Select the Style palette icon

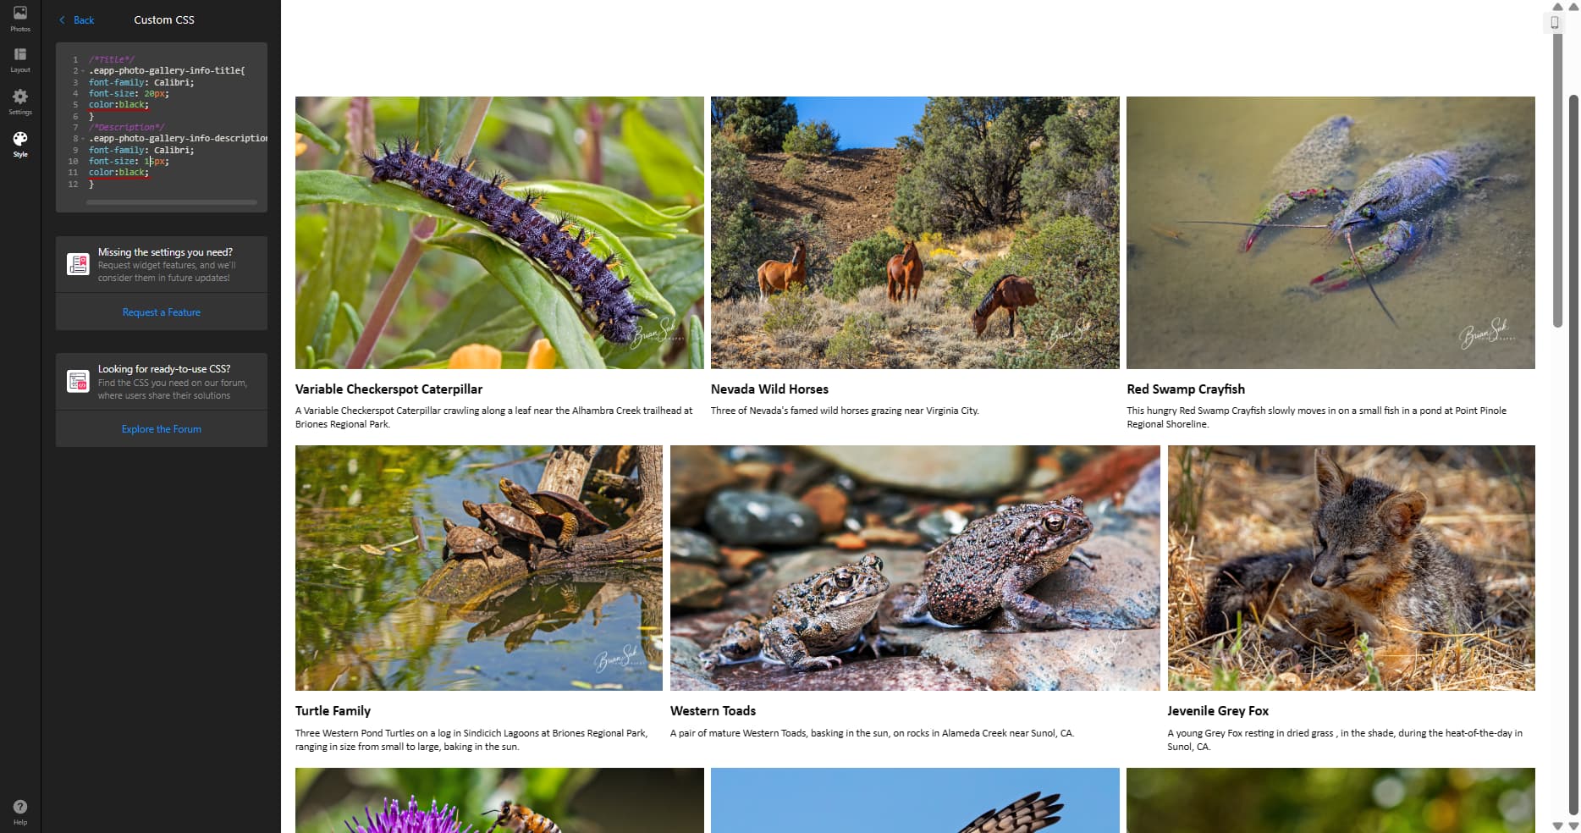point(20,144)
